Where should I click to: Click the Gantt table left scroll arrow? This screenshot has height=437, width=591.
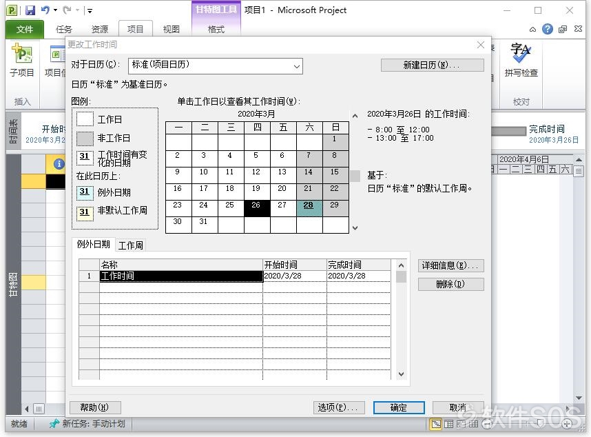pos(26,409)
